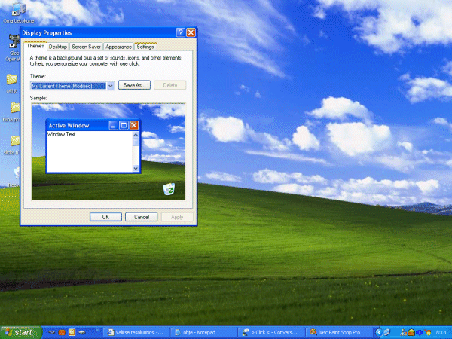Switch to the Appearance tab

click(118, 47)
